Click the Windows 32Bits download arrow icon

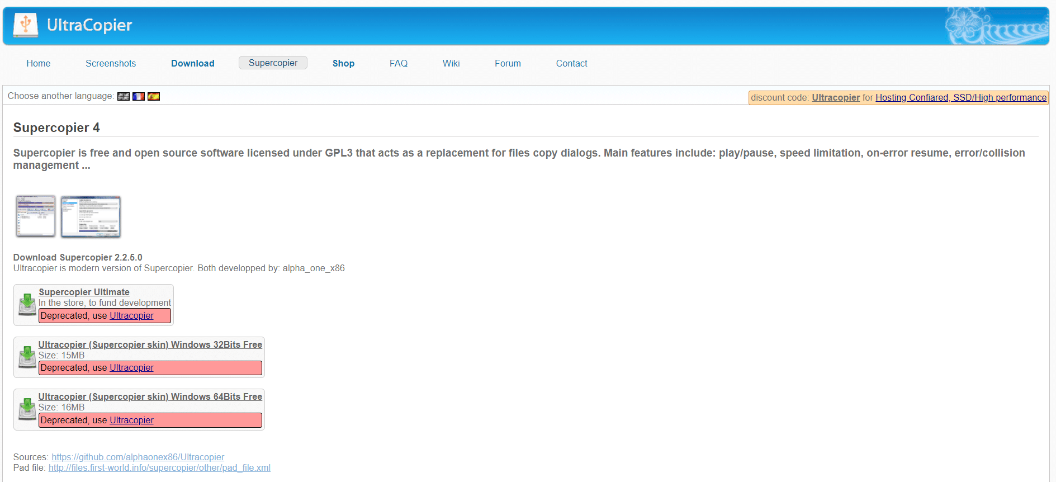pos(27,357)
